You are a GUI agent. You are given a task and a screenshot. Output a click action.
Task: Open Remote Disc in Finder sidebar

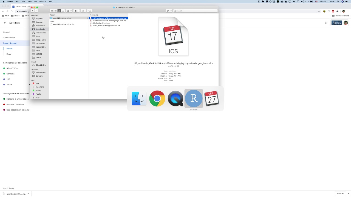point(41,73)
